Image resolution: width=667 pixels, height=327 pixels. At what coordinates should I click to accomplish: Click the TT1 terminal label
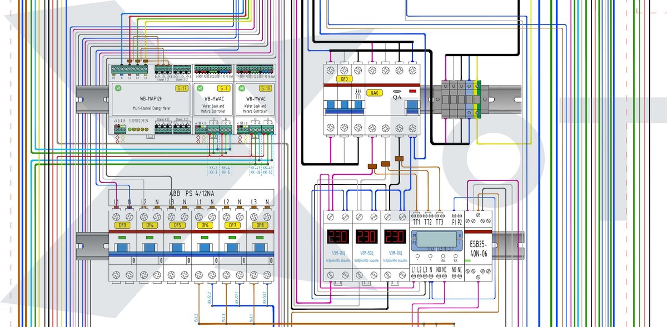click(416, 222)
